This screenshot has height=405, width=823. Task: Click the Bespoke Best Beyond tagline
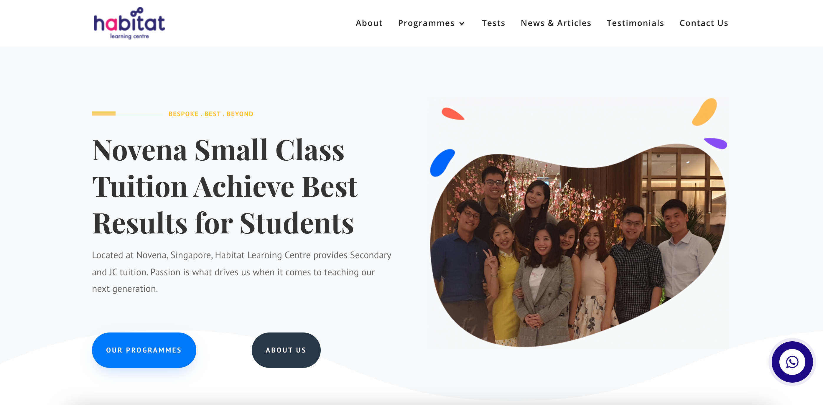(x=211, y=114)
